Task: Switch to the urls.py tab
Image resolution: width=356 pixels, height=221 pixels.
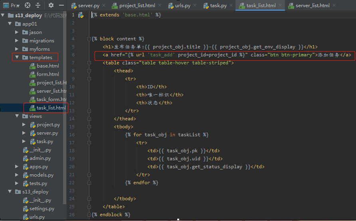Action: [x=182, y=6]
